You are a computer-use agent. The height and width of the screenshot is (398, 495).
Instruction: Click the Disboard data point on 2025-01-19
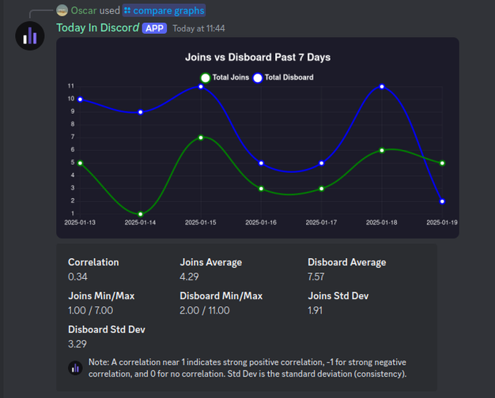click(442, 201)
